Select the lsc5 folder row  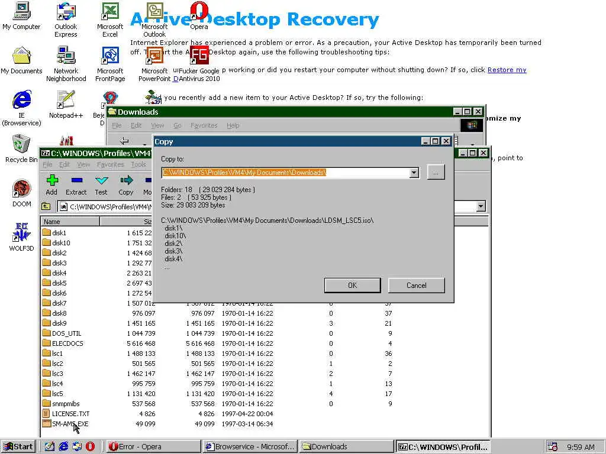pos(217,393)
